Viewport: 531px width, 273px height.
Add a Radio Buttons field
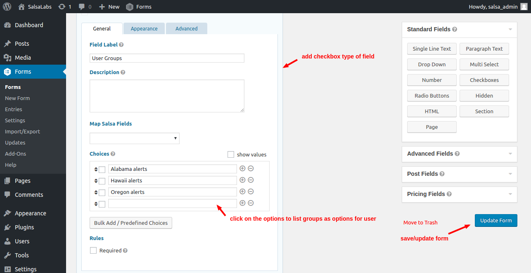click(432, 96)
